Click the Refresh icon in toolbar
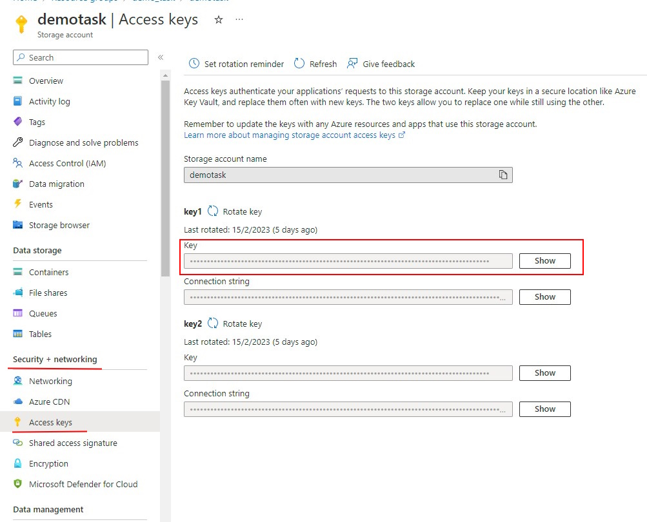This screenshot has height=522, width=647. point(299,64)
